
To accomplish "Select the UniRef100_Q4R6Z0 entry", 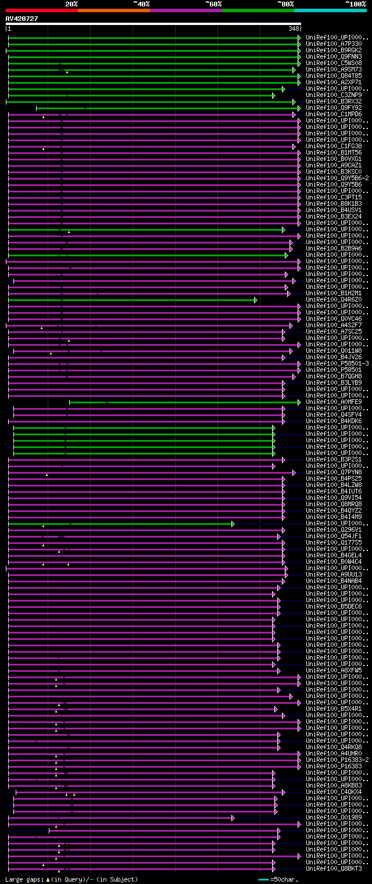I will pos(334,299).
